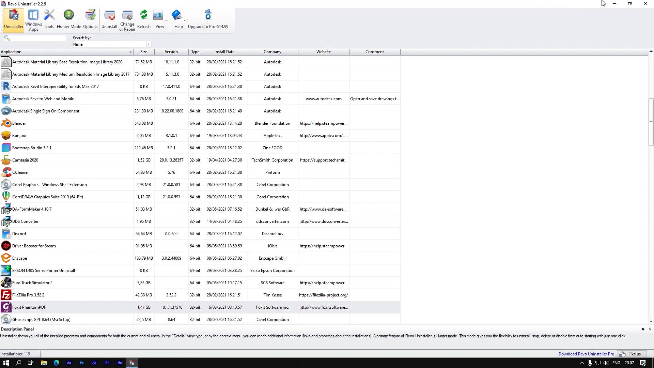The height and width of the screenshot is (368, 654).
Task: Open the Search by dropdown
Action: pyautogui.click(x=149, y=44)
